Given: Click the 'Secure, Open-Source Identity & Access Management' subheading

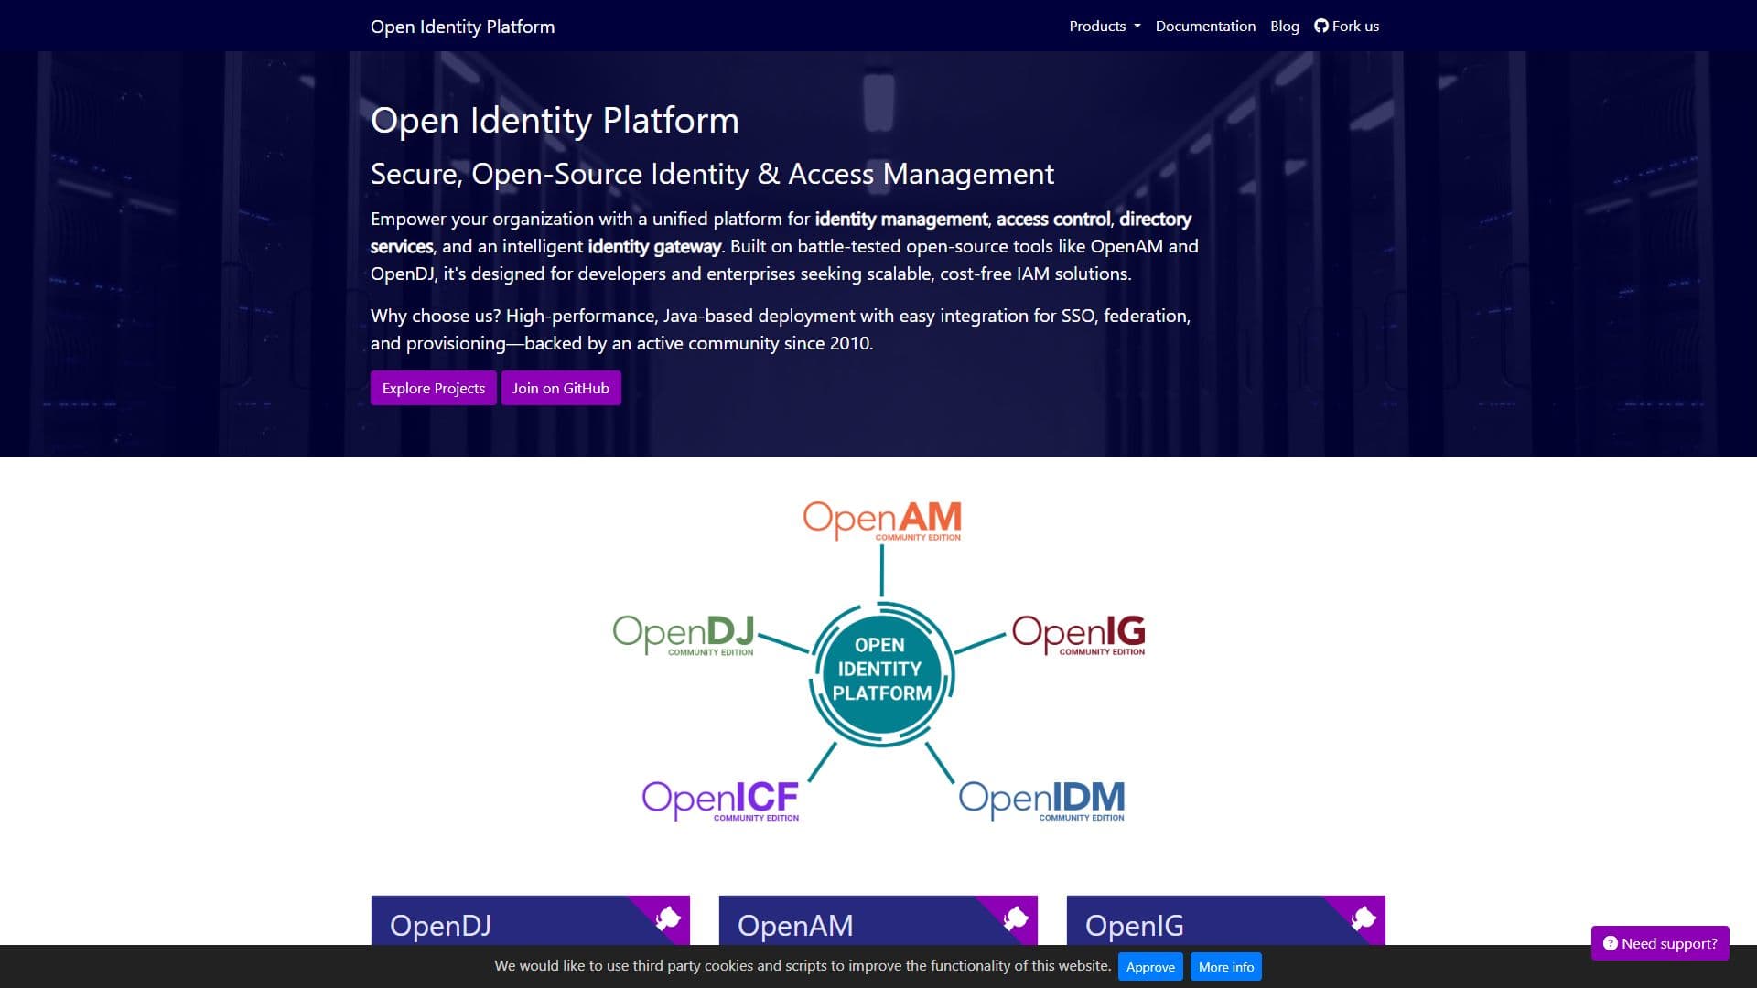Looking at the screenshot, I should (712, 174).
